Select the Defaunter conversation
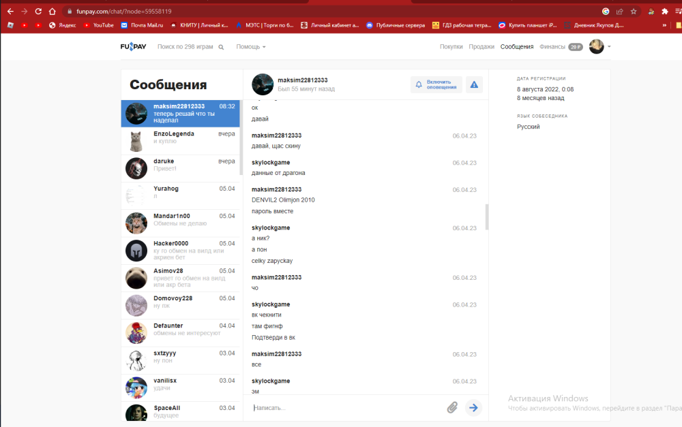682x427 pixels. [x=180, y=332]
